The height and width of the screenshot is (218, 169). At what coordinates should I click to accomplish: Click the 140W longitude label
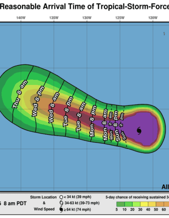(21, 18)
